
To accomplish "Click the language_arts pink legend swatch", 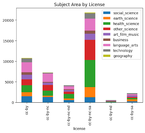I will tap(107, 45).
